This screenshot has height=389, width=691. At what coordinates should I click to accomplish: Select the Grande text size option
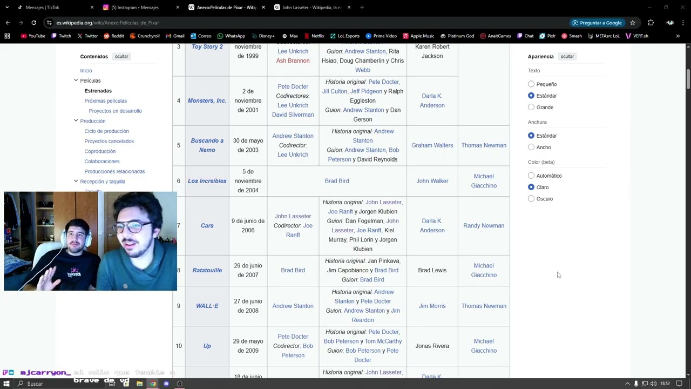point(531,107)
